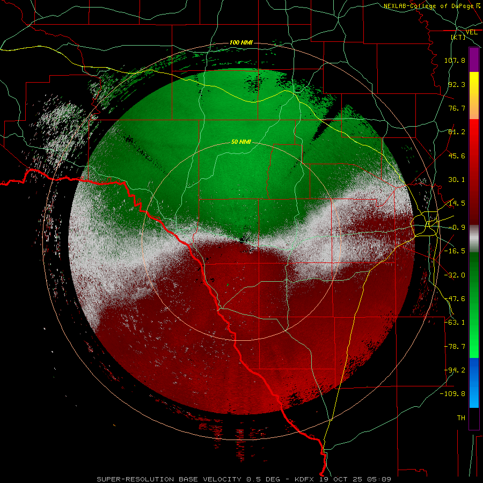Click the TH legend label
Screen dimensions: 483x483
461,418
